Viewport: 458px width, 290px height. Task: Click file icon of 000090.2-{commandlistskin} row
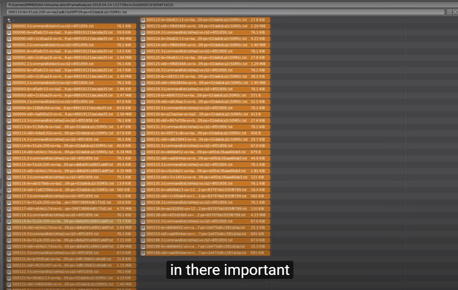point(9,26)
